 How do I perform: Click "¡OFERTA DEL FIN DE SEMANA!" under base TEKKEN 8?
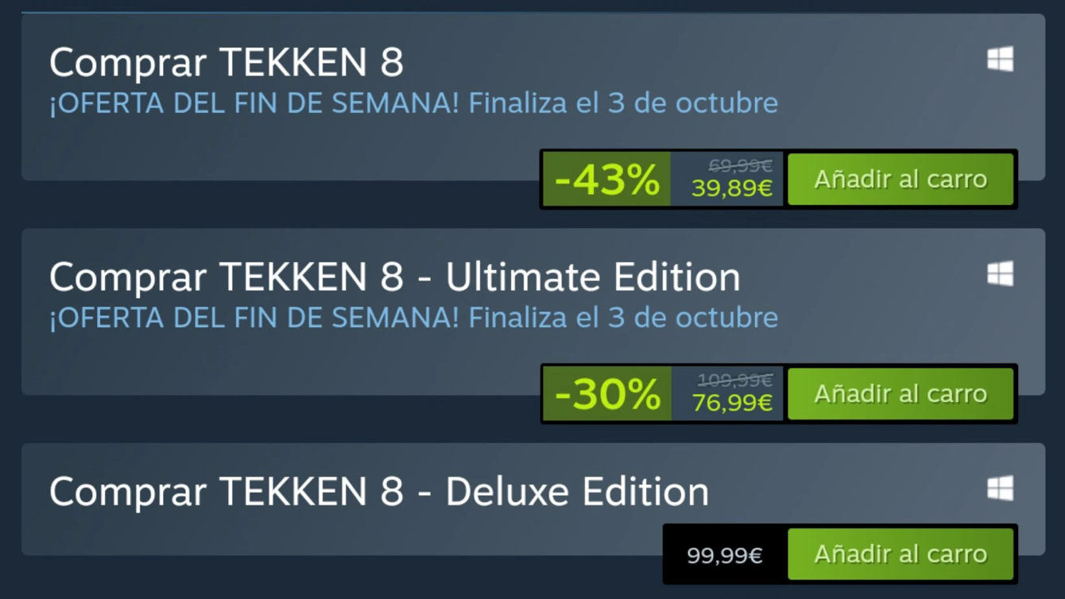254,103
